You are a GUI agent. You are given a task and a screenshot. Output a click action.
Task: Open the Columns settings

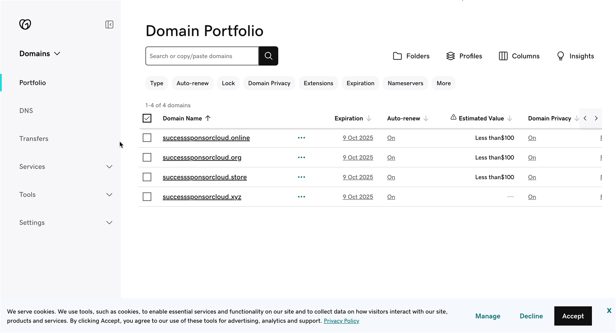point(519,56)
